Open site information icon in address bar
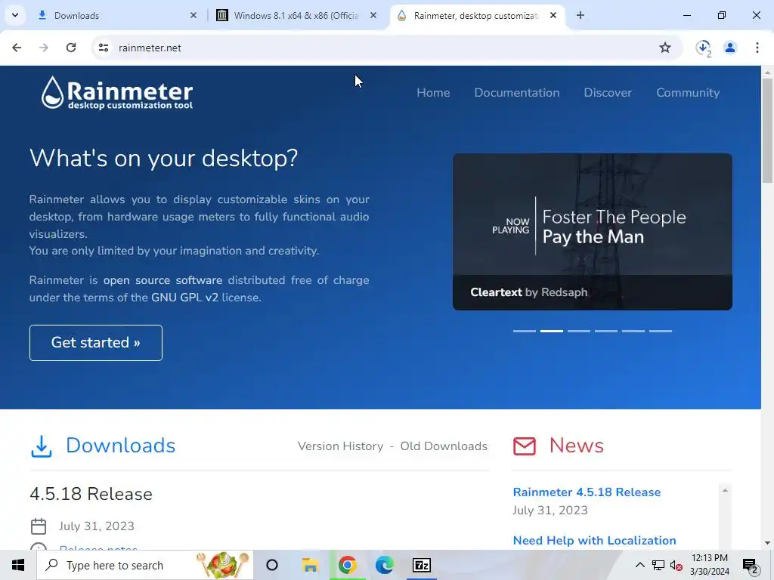 [103, 48]
